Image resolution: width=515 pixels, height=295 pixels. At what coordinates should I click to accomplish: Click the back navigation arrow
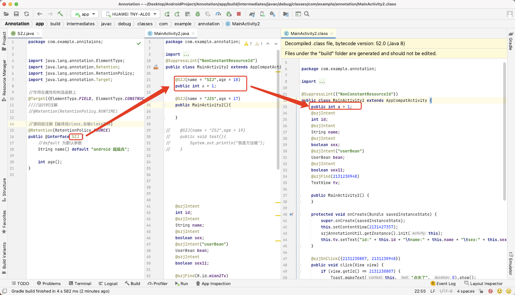click(x=40, y=14)
